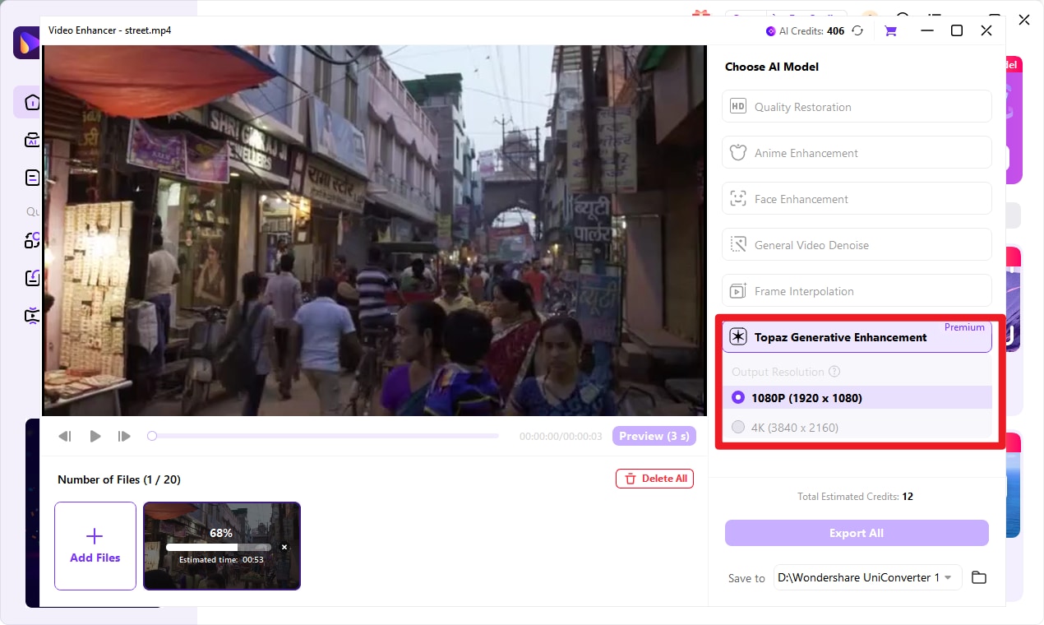
Task: Cancel processing on the street.mp4 thumbnail
Action: point(284,546)
